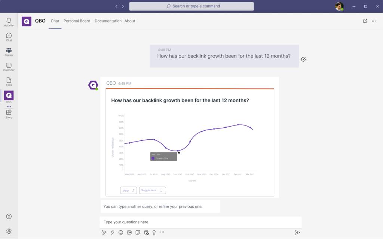383x239 pixels.
Task: Open Files in the left sidebar
Action: click(x=9, y=82)
